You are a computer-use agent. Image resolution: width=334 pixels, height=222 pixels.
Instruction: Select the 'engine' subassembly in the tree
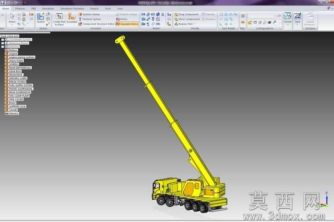13,54
